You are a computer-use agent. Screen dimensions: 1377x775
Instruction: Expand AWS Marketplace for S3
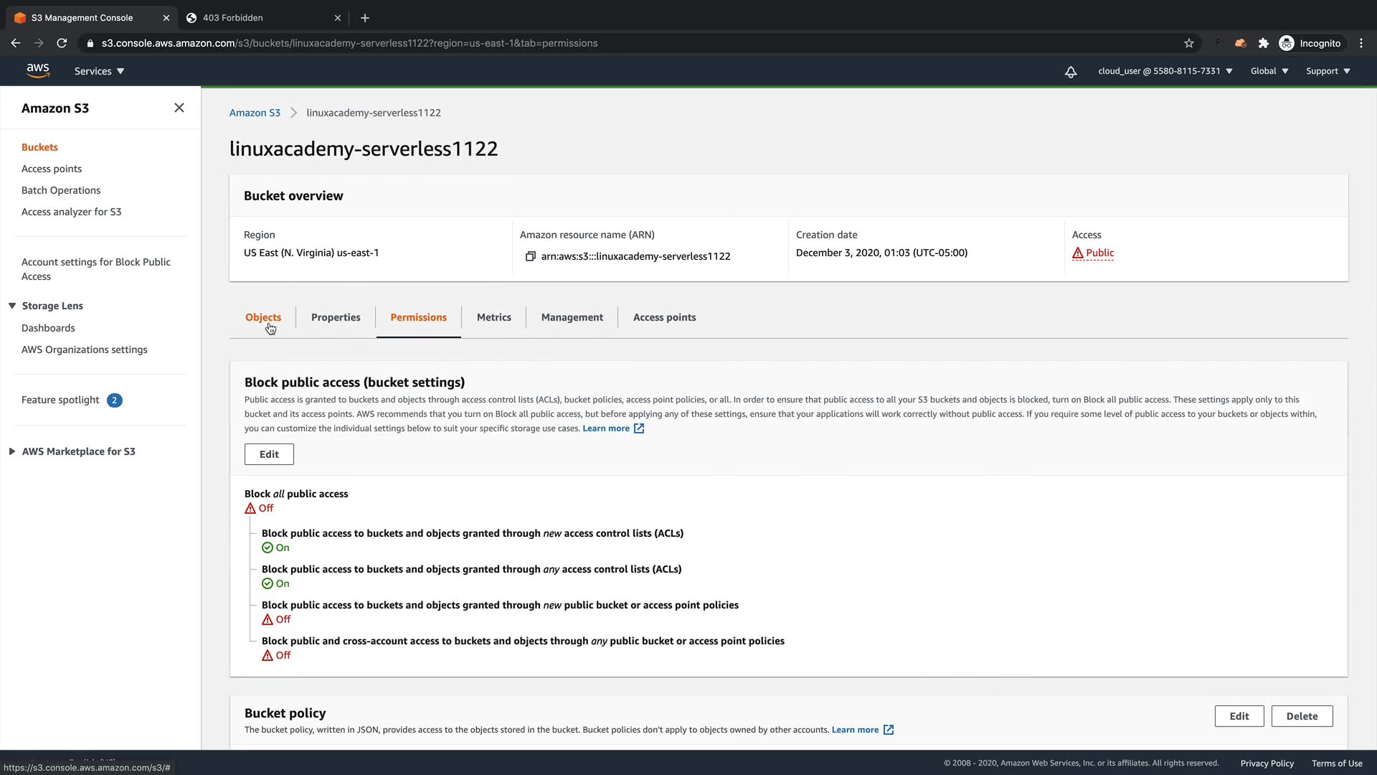[x=12, y=451]
